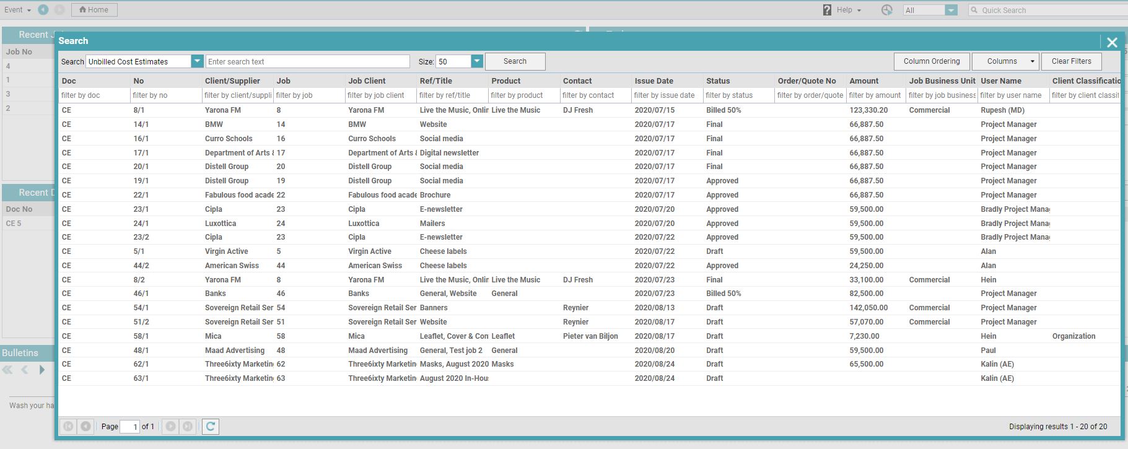Click the BMW client cell
This screenshot has height=449, width=1128.
click(x=214, y=124)
